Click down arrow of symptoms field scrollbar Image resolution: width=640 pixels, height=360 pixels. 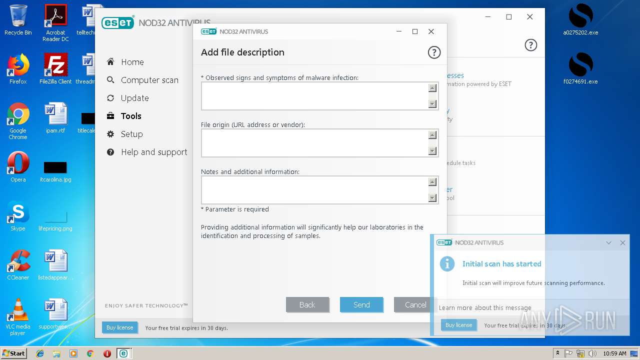point(432,104)
